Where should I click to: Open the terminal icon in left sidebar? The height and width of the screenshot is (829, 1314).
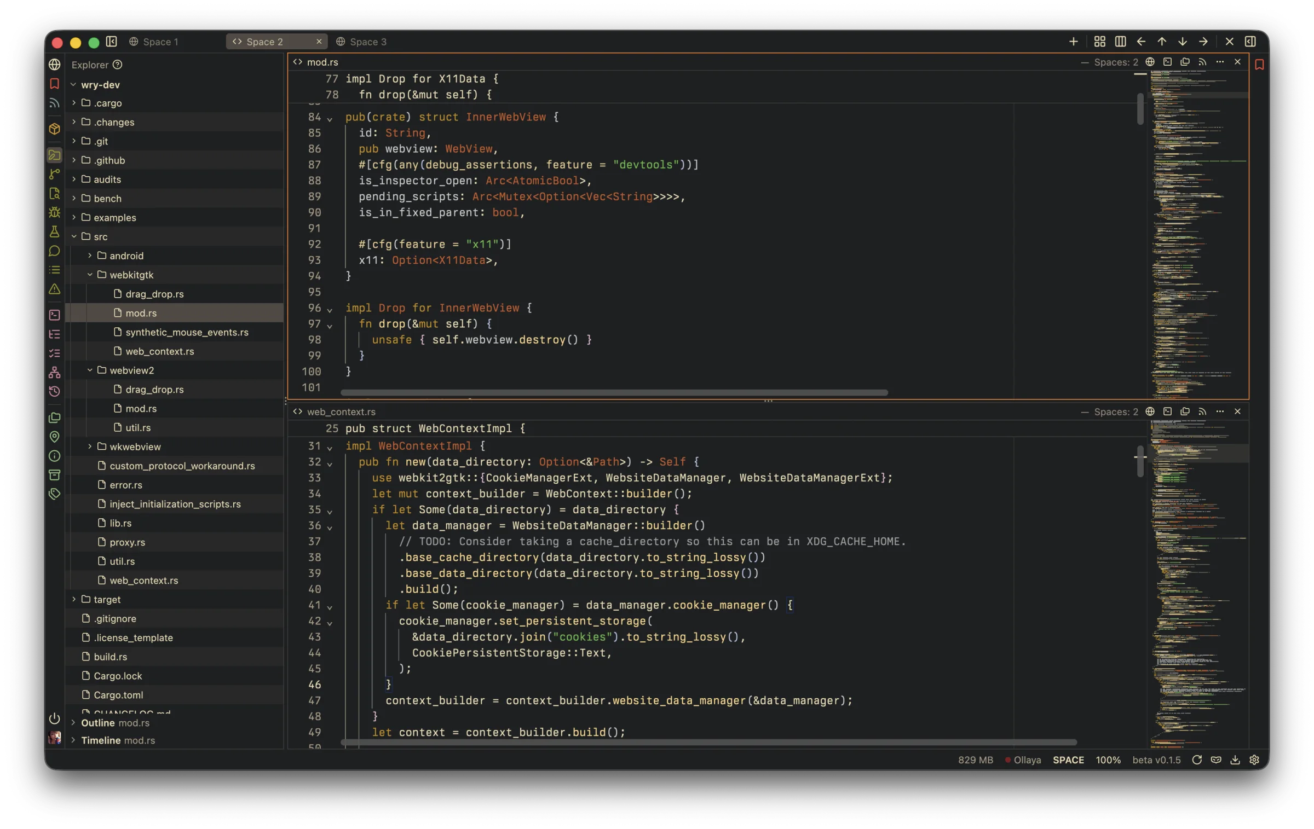click(x=54, y=315)
